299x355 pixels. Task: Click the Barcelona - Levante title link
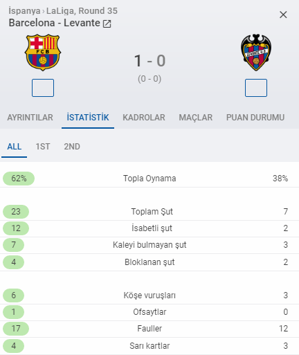pos(55,23)
